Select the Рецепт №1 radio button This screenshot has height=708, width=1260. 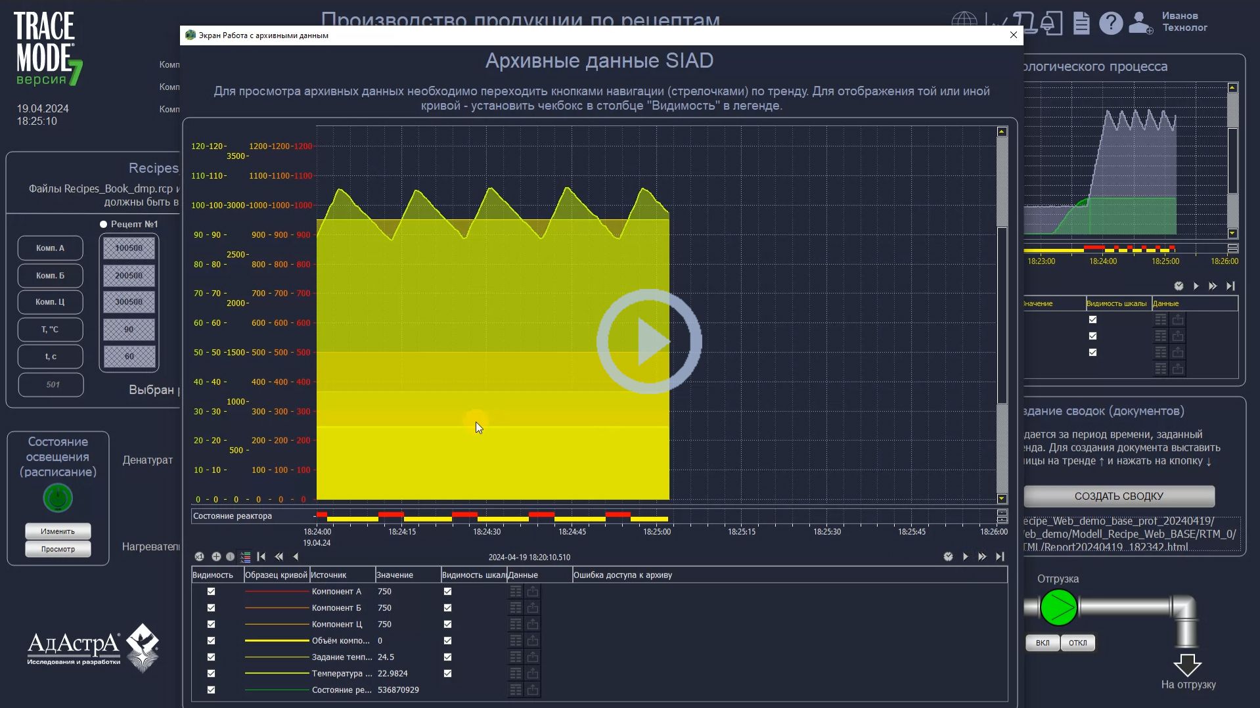click(103, 224)
